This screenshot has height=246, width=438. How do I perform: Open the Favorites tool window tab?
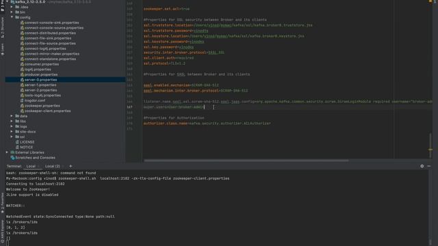point(2,202)
